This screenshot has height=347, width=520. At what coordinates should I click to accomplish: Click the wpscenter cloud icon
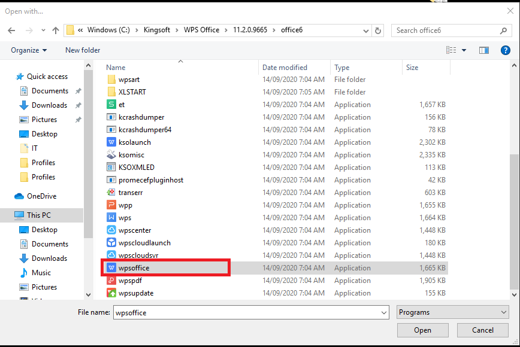[111, 230]
